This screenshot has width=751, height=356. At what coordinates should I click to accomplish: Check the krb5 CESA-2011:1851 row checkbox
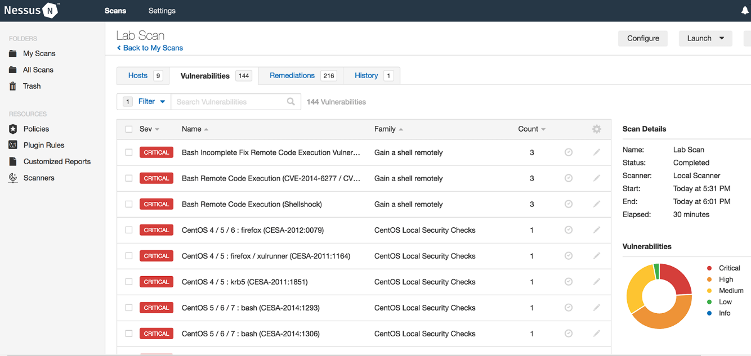point(129,282)
